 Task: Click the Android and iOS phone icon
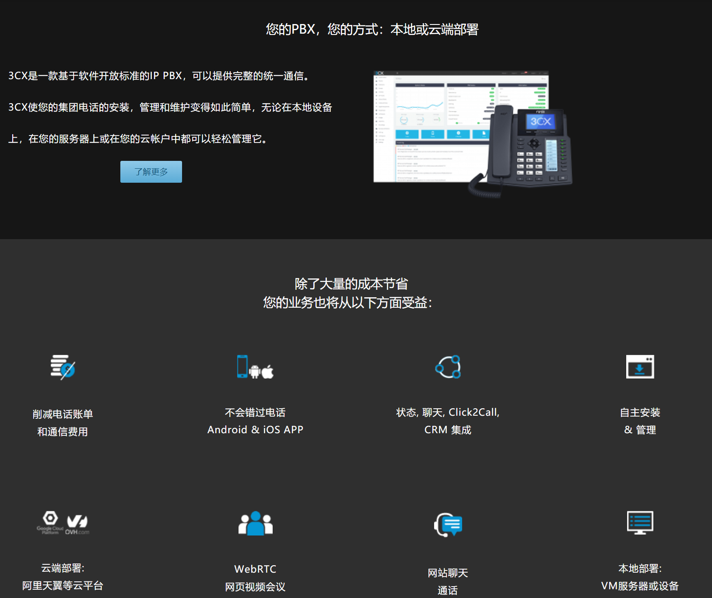[x=255, y=367]
